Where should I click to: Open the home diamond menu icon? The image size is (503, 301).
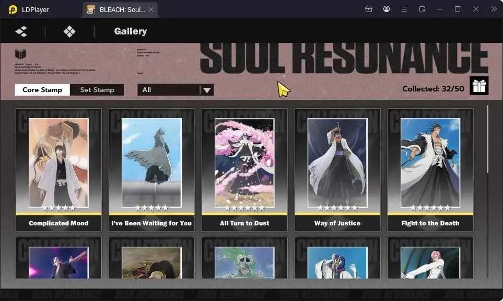point(69,31)
